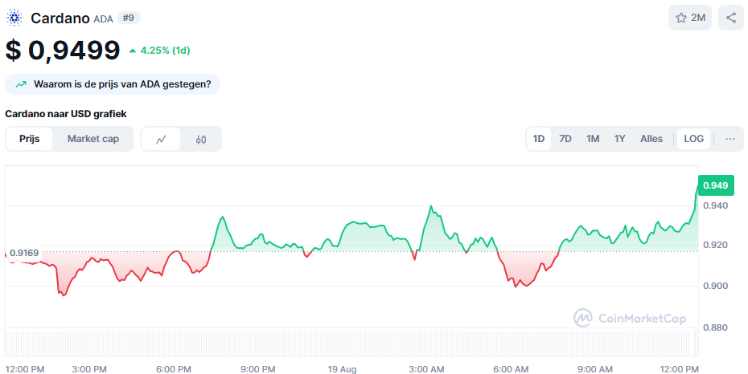748x374 pixels.
Task: Click the 0.9169 opening price label
Action: (24, 253)
